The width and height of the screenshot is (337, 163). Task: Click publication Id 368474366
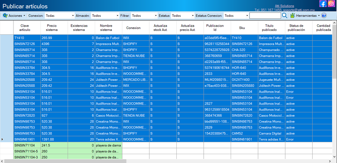click(217, 115)
